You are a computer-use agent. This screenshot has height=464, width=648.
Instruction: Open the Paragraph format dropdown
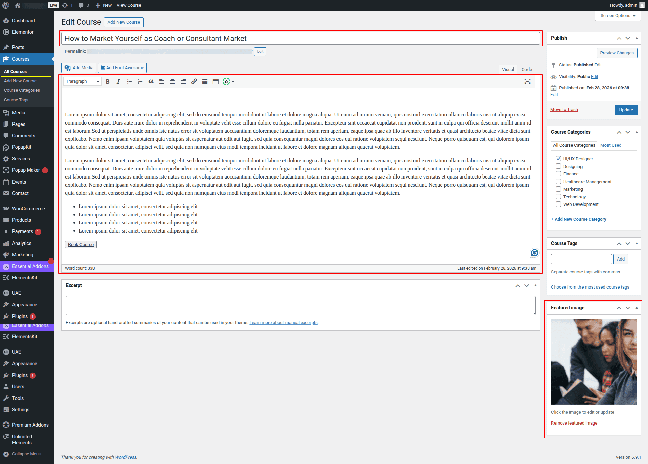(83, 81)
